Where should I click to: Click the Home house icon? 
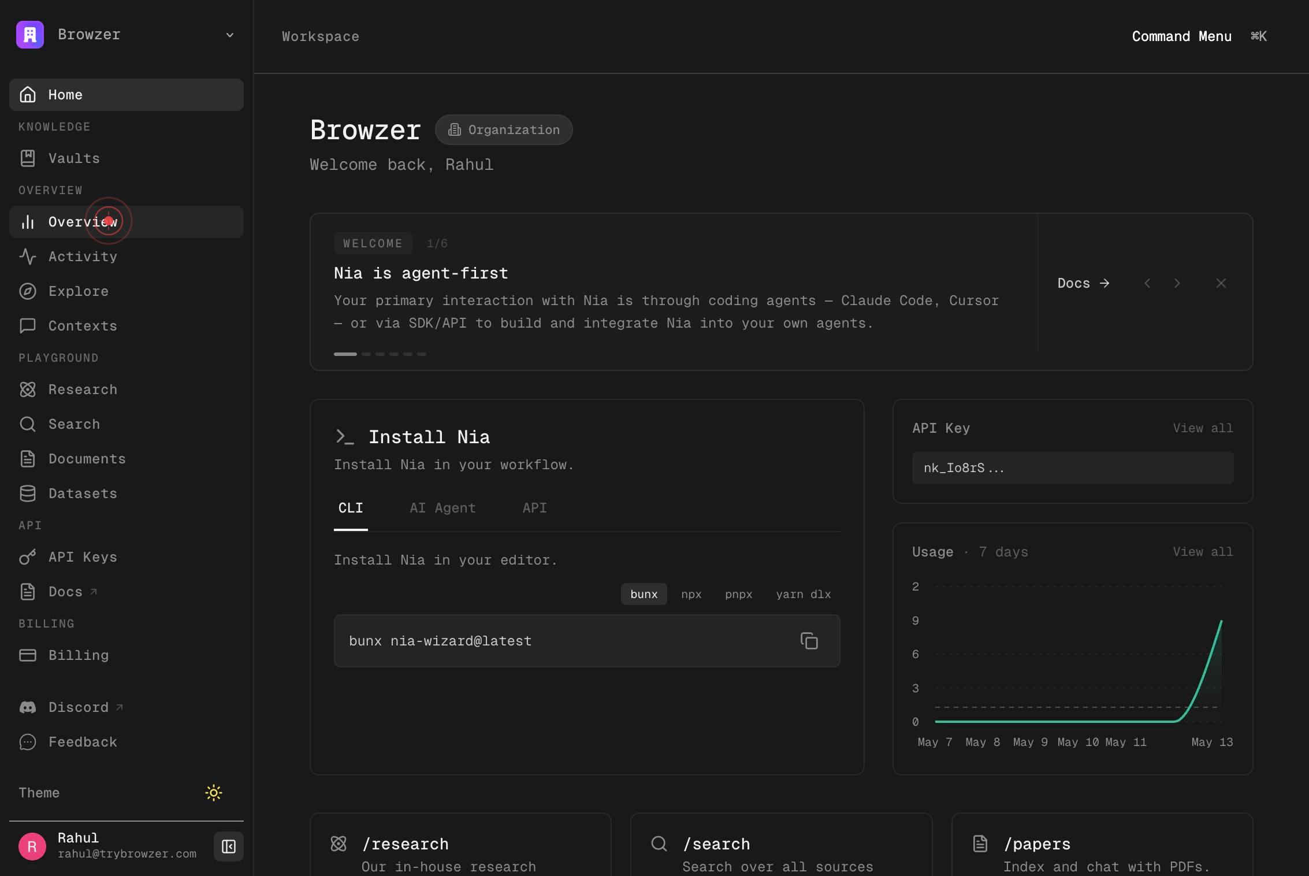28,95
